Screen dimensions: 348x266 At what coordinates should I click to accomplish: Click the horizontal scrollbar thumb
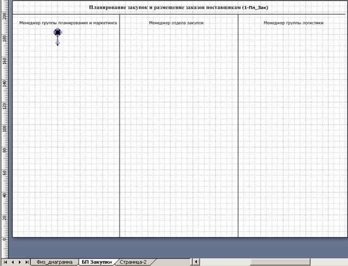[x=280, y=262]
